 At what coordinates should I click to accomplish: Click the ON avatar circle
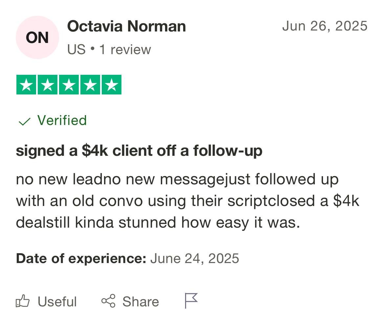[37, 38]
